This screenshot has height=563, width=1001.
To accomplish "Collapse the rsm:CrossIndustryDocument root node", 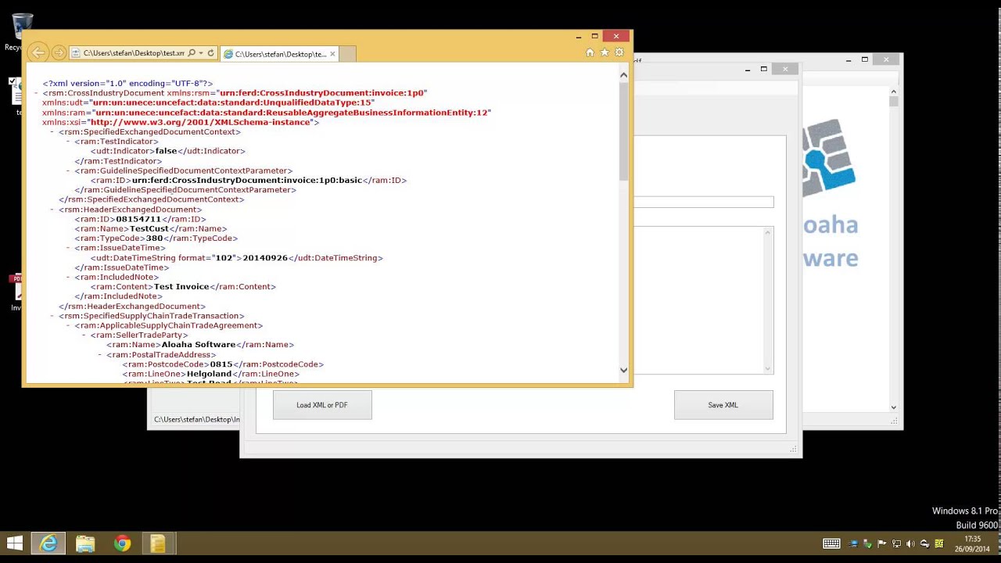I will (37, 93).
